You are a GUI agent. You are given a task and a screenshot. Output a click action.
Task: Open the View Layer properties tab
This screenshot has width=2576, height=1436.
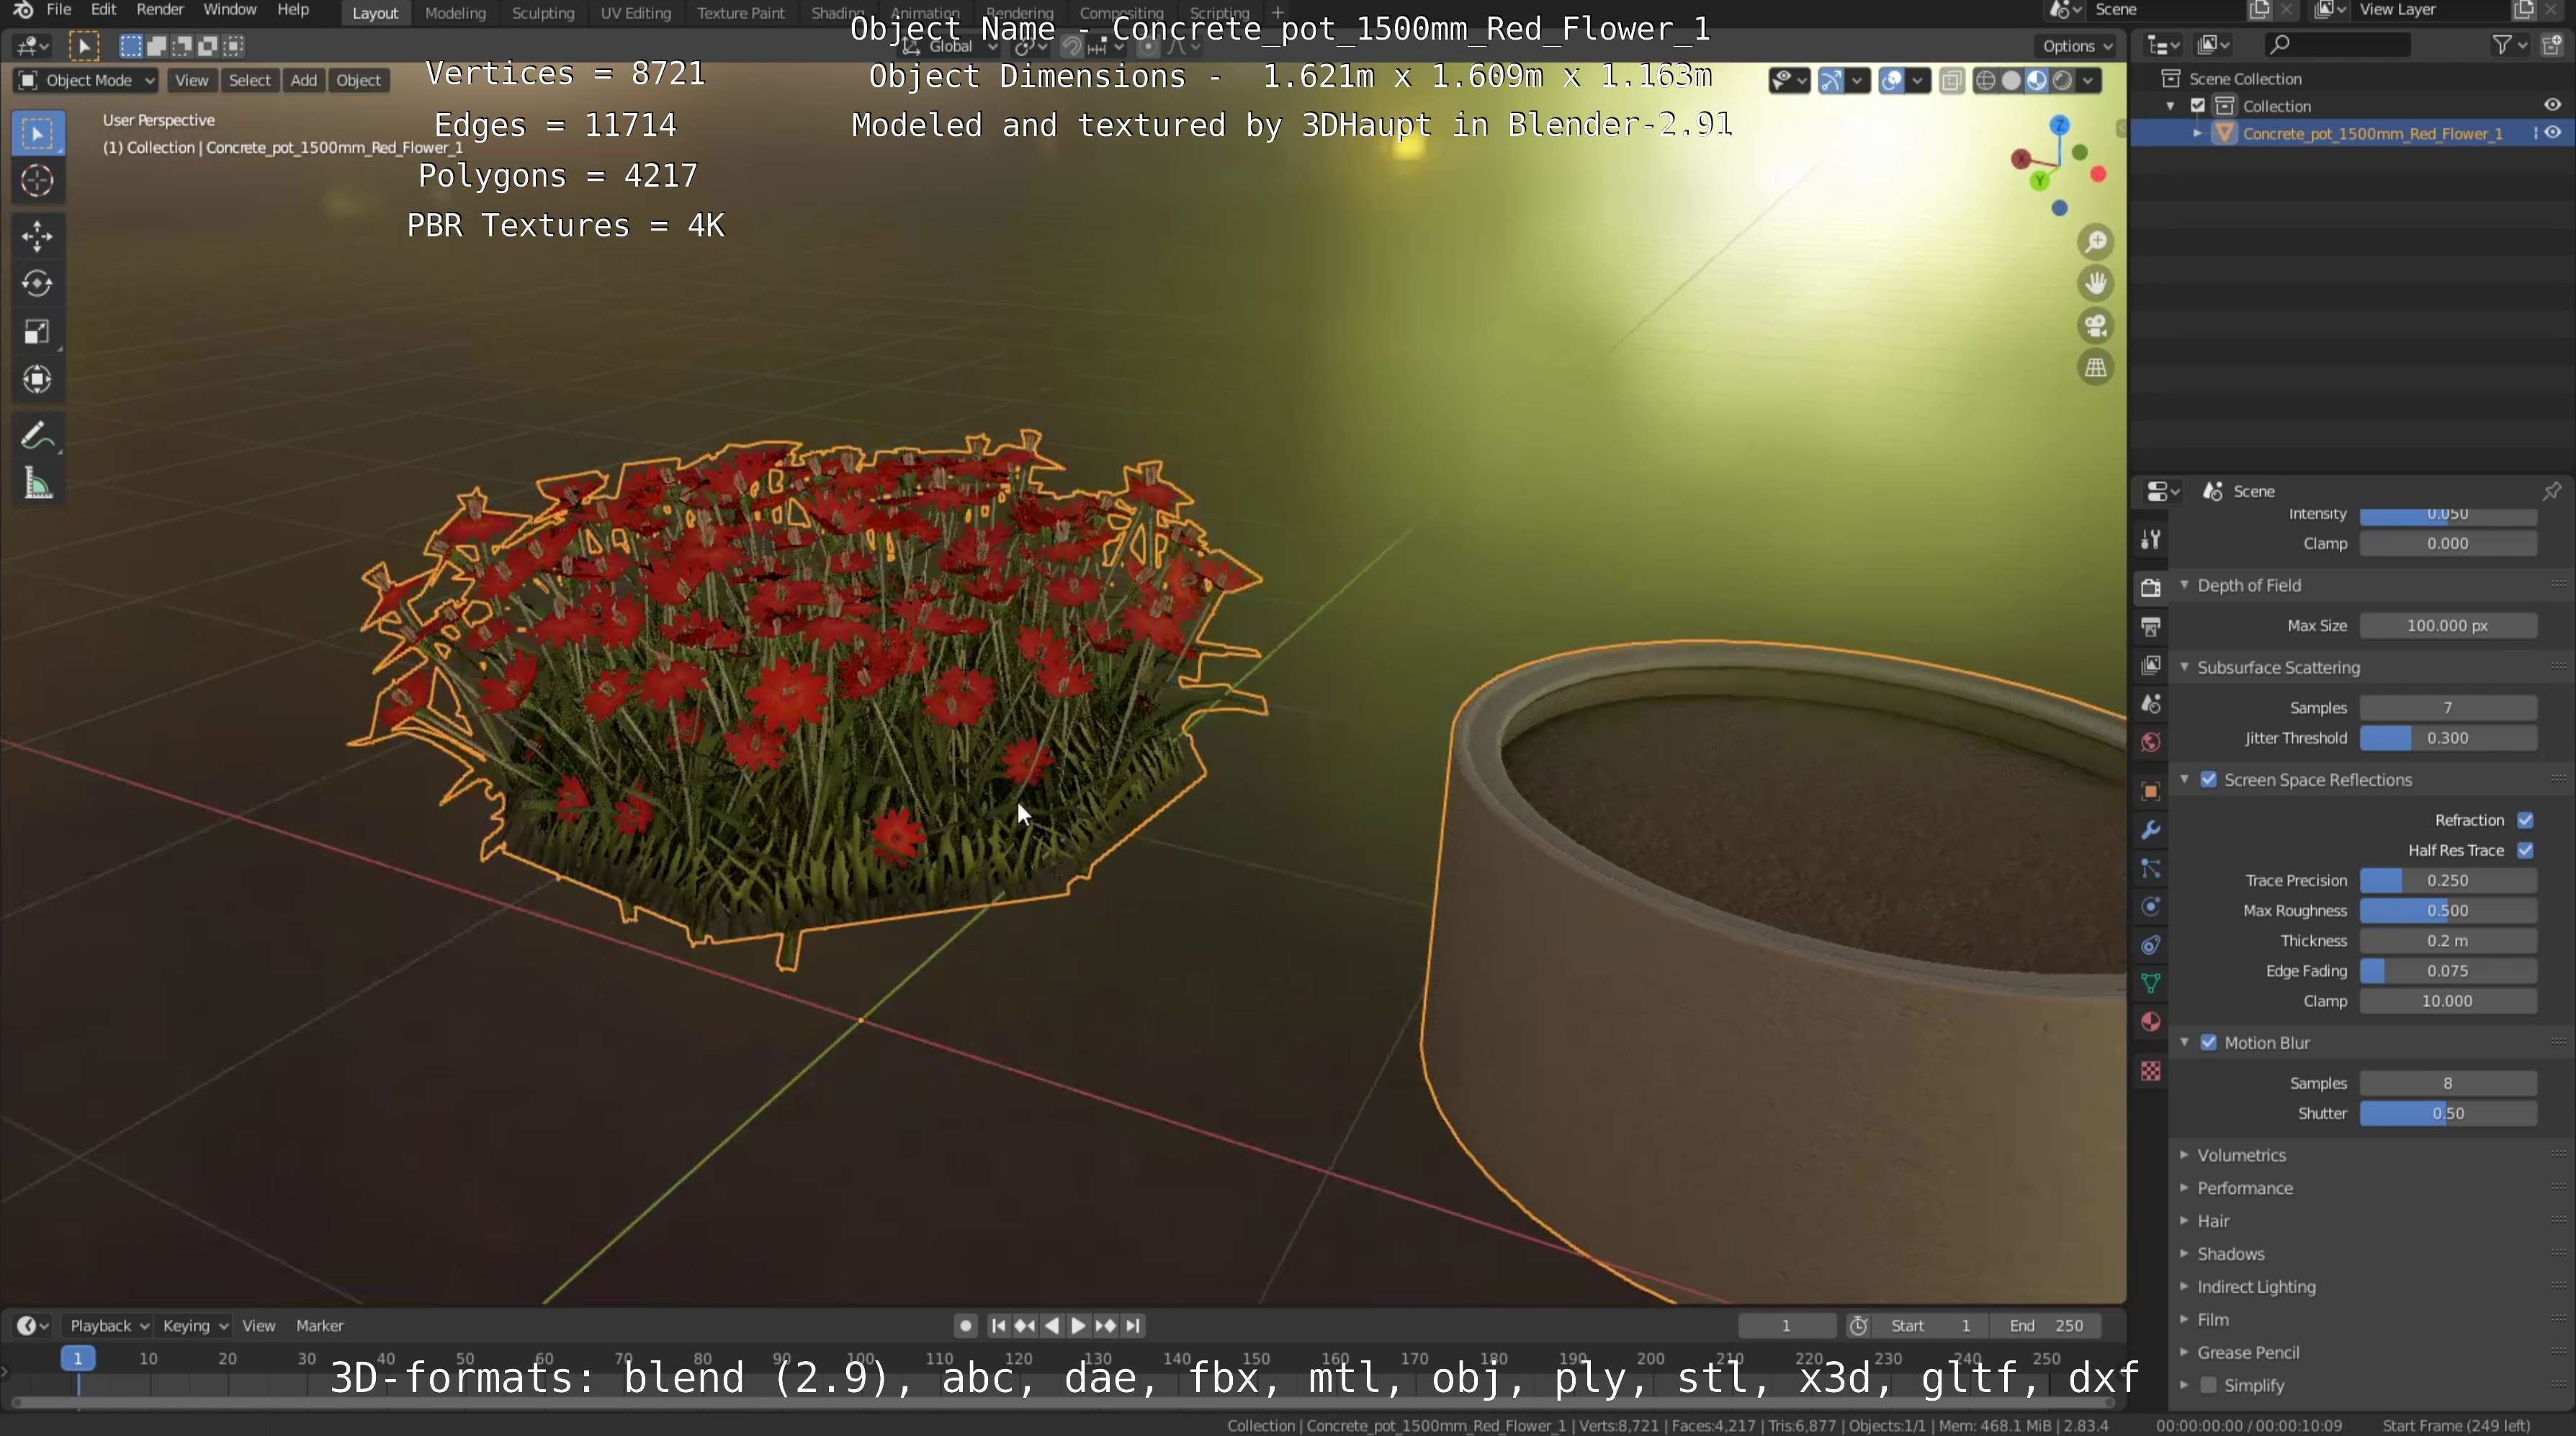pyautogui.click(x=2151, y=666)
